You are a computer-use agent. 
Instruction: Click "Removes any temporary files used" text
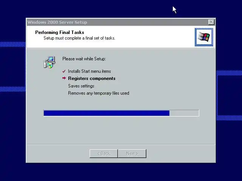pos(99,93)
